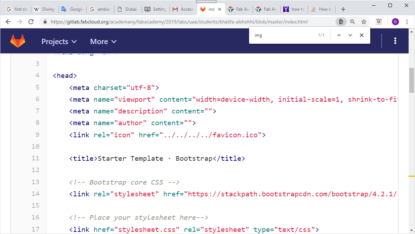Open Chrome's three-dot browser menu
This screenshot has width=415, height=234.
click(407, 21)
